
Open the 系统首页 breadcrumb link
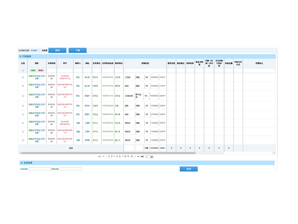(34, 50)
